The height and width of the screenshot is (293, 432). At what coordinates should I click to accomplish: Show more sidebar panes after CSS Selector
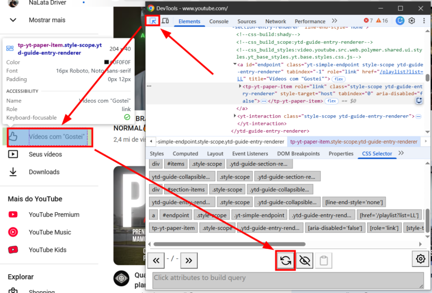tap(401, 153)
